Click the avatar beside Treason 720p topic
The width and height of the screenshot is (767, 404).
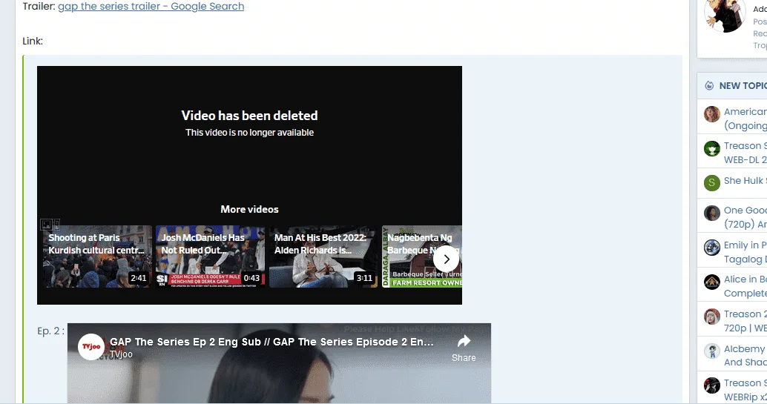pyautogui.click(x=711, y=317)
